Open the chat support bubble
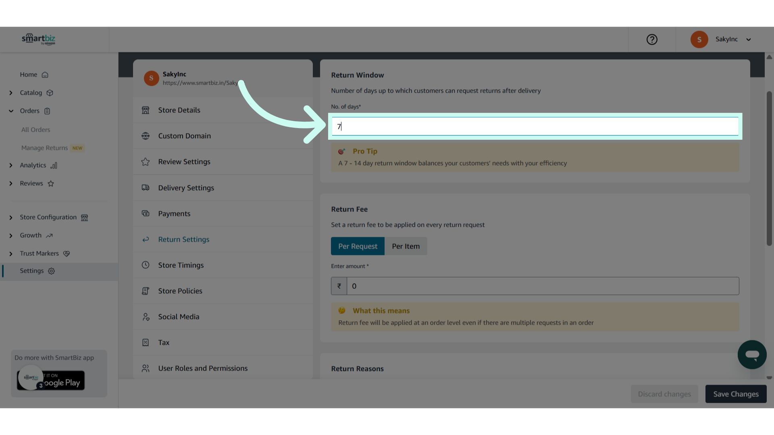774x435 pixels. (752, 354)
